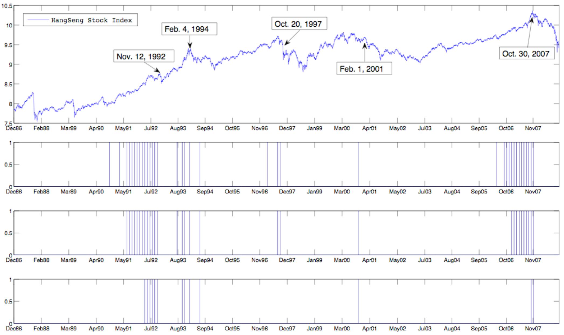Click 'May91' under the Hang Seng index chart
564x335 pixels.
pos(123,128)
